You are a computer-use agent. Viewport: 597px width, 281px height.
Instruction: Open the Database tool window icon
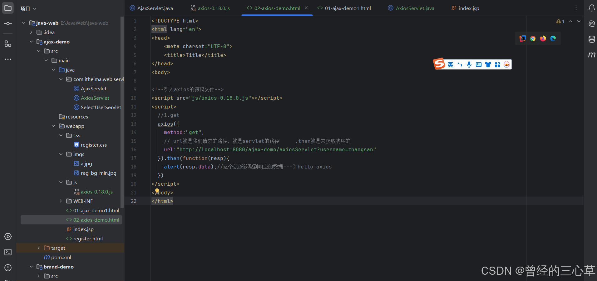tap(592, 39)
